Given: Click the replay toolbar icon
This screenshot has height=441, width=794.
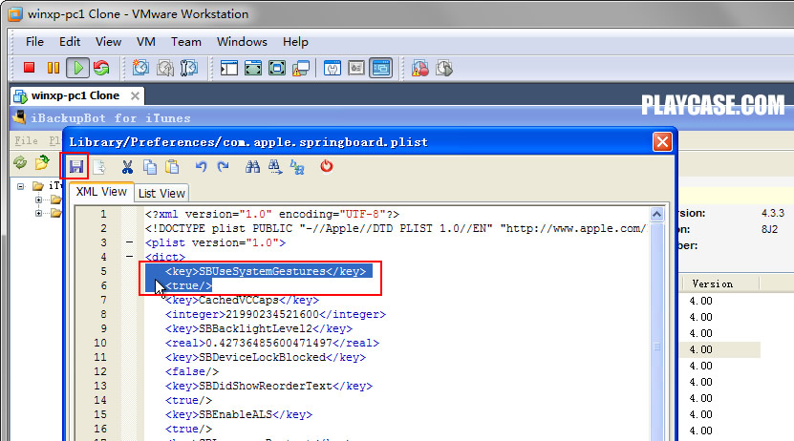Looking at the screenshot, I should click(444, 68).
